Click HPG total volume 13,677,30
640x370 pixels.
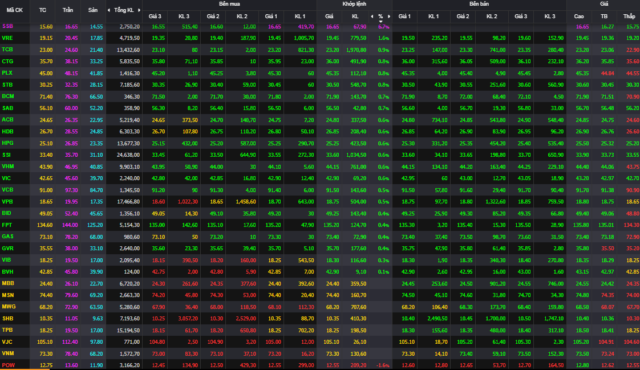128,144
